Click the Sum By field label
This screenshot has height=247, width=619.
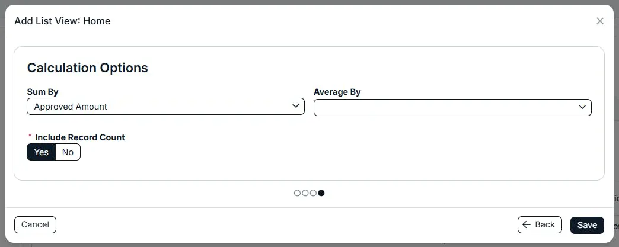[43, 92]
